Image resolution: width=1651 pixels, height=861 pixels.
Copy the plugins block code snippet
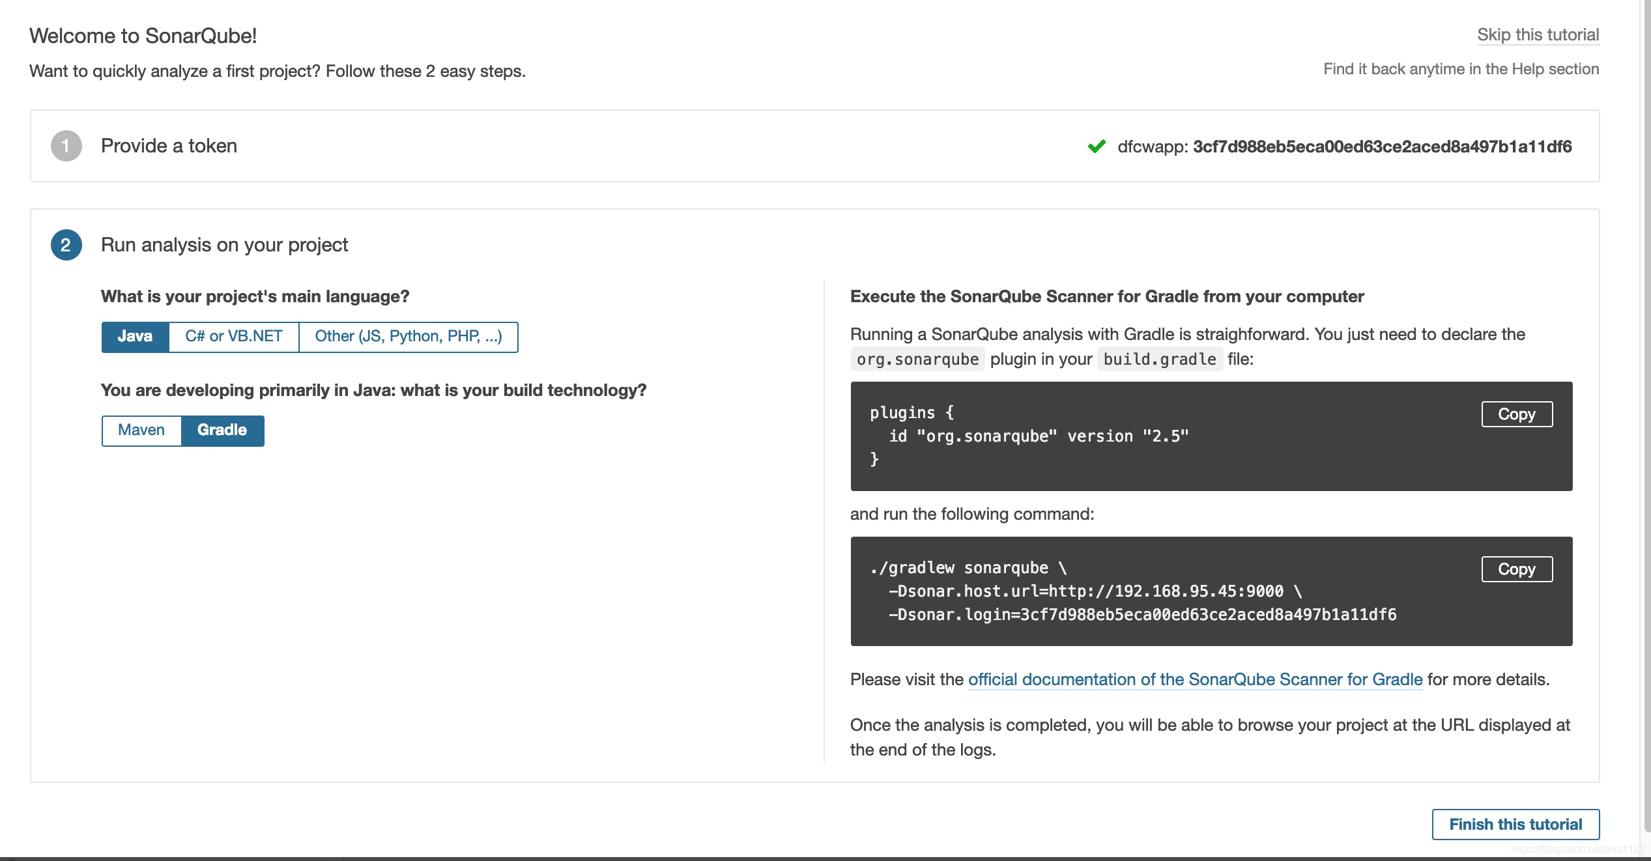tap(1517, 414)
